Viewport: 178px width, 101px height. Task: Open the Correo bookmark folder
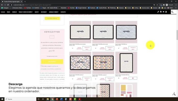pyautogui.click(x=128, y=8)
